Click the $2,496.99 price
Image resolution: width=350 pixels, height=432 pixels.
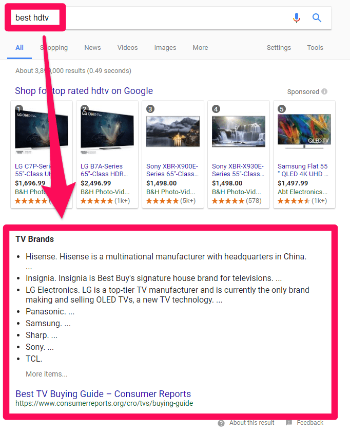[x=96, y=183]
